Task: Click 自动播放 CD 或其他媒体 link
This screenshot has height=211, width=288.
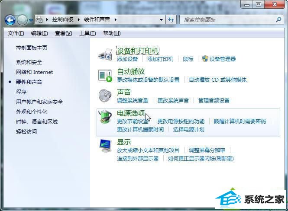Action: coord(218,80)
